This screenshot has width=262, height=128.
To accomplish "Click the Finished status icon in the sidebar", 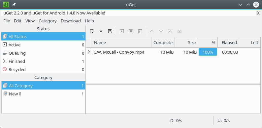I will pyautogui.click(x=5, y=61).
